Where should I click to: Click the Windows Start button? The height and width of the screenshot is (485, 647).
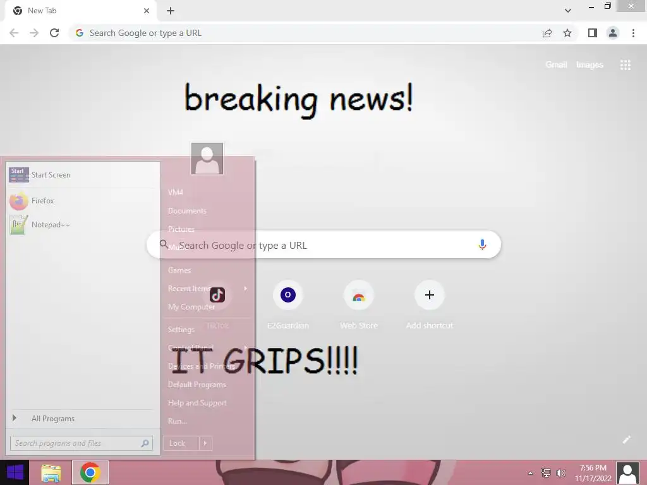coord(15,472)
